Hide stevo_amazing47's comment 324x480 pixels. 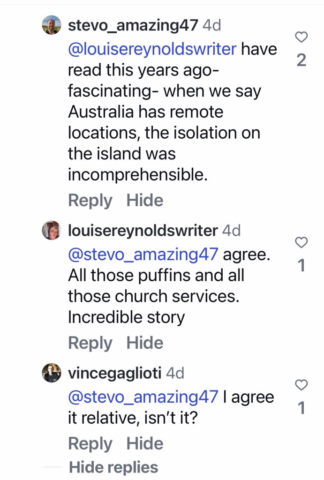pyautogui.click(x=145, y=201)
